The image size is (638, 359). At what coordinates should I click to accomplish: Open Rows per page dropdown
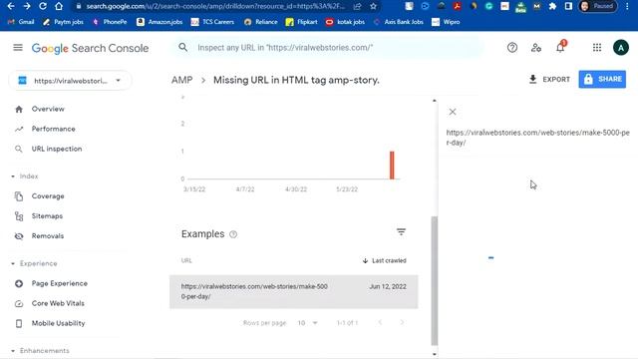(307, 323)
